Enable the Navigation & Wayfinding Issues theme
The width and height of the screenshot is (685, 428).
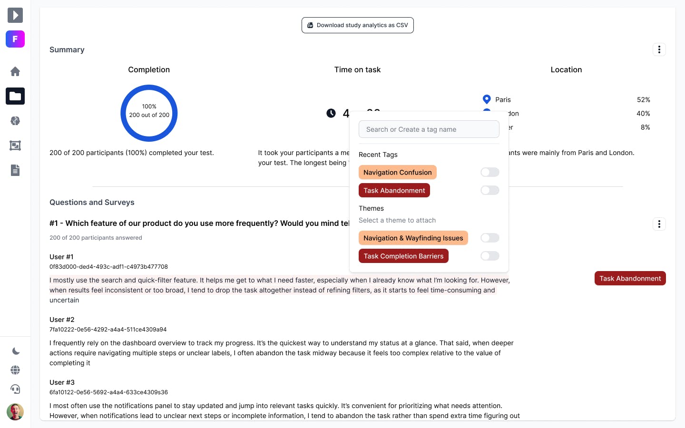click(x=489, y=238)
